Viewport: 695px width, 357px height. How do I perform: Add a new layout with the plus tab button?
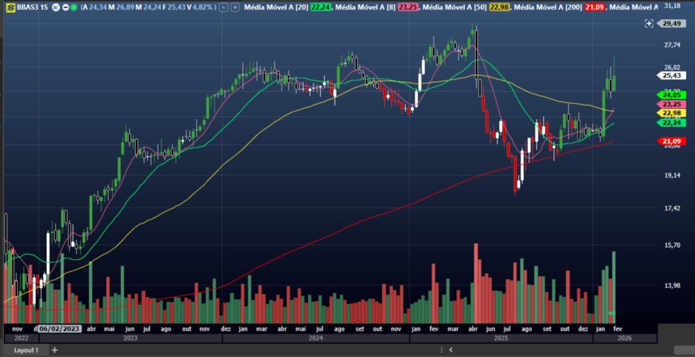click(x=54, y=350)
